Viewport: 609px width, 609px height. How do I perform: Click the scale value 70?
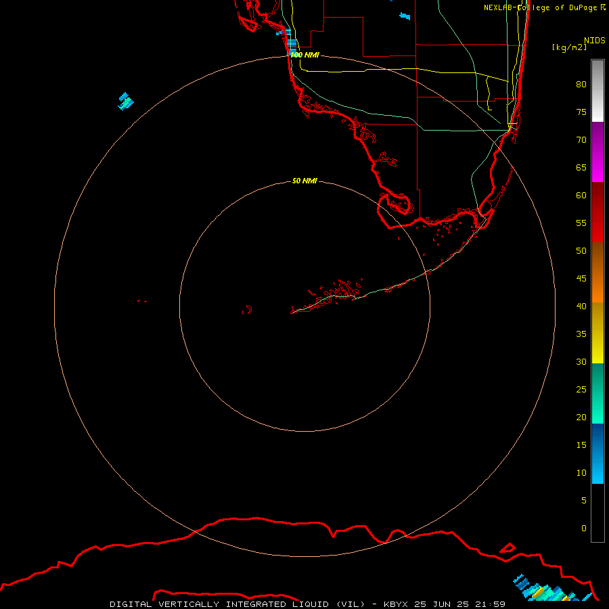click(581, 140)
